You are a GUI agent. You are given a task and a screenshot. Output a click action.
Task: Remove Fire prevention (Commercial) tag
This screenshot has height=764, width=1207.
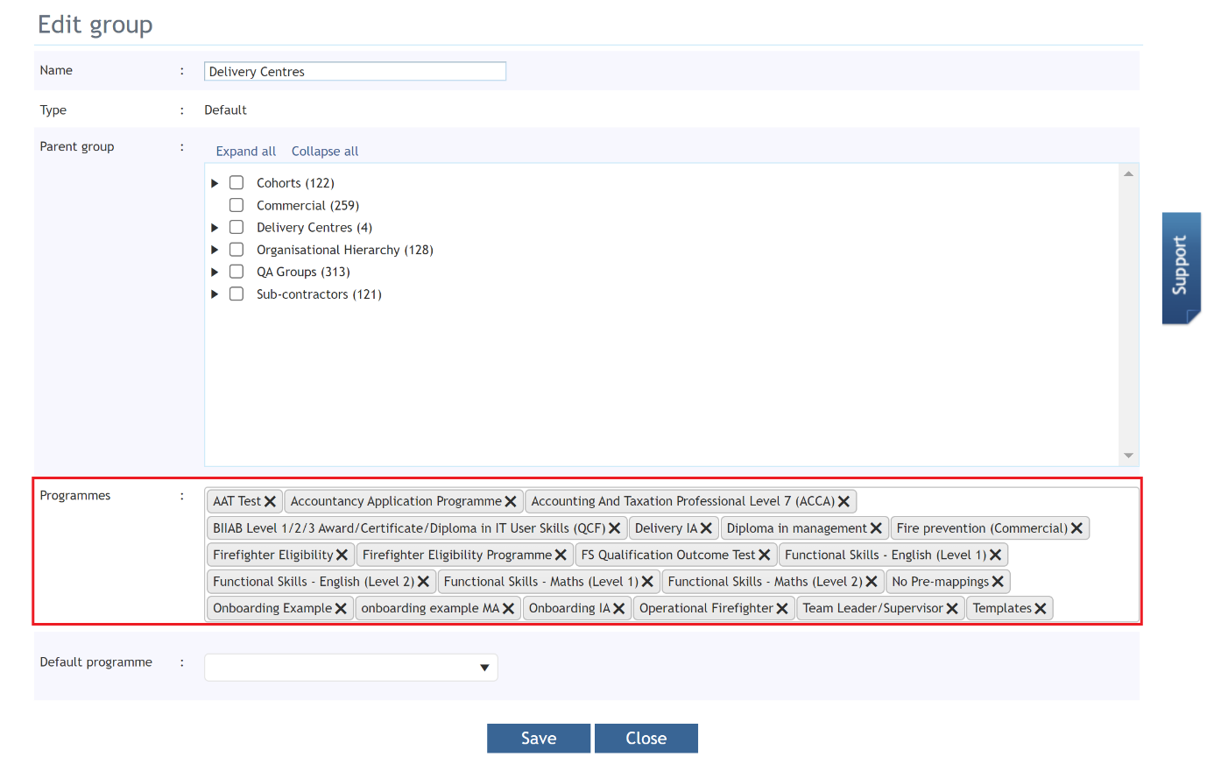click(1076, 528)
